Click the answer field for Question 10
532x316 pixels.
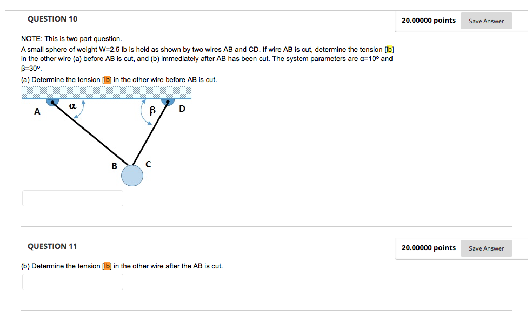(72, 198)
